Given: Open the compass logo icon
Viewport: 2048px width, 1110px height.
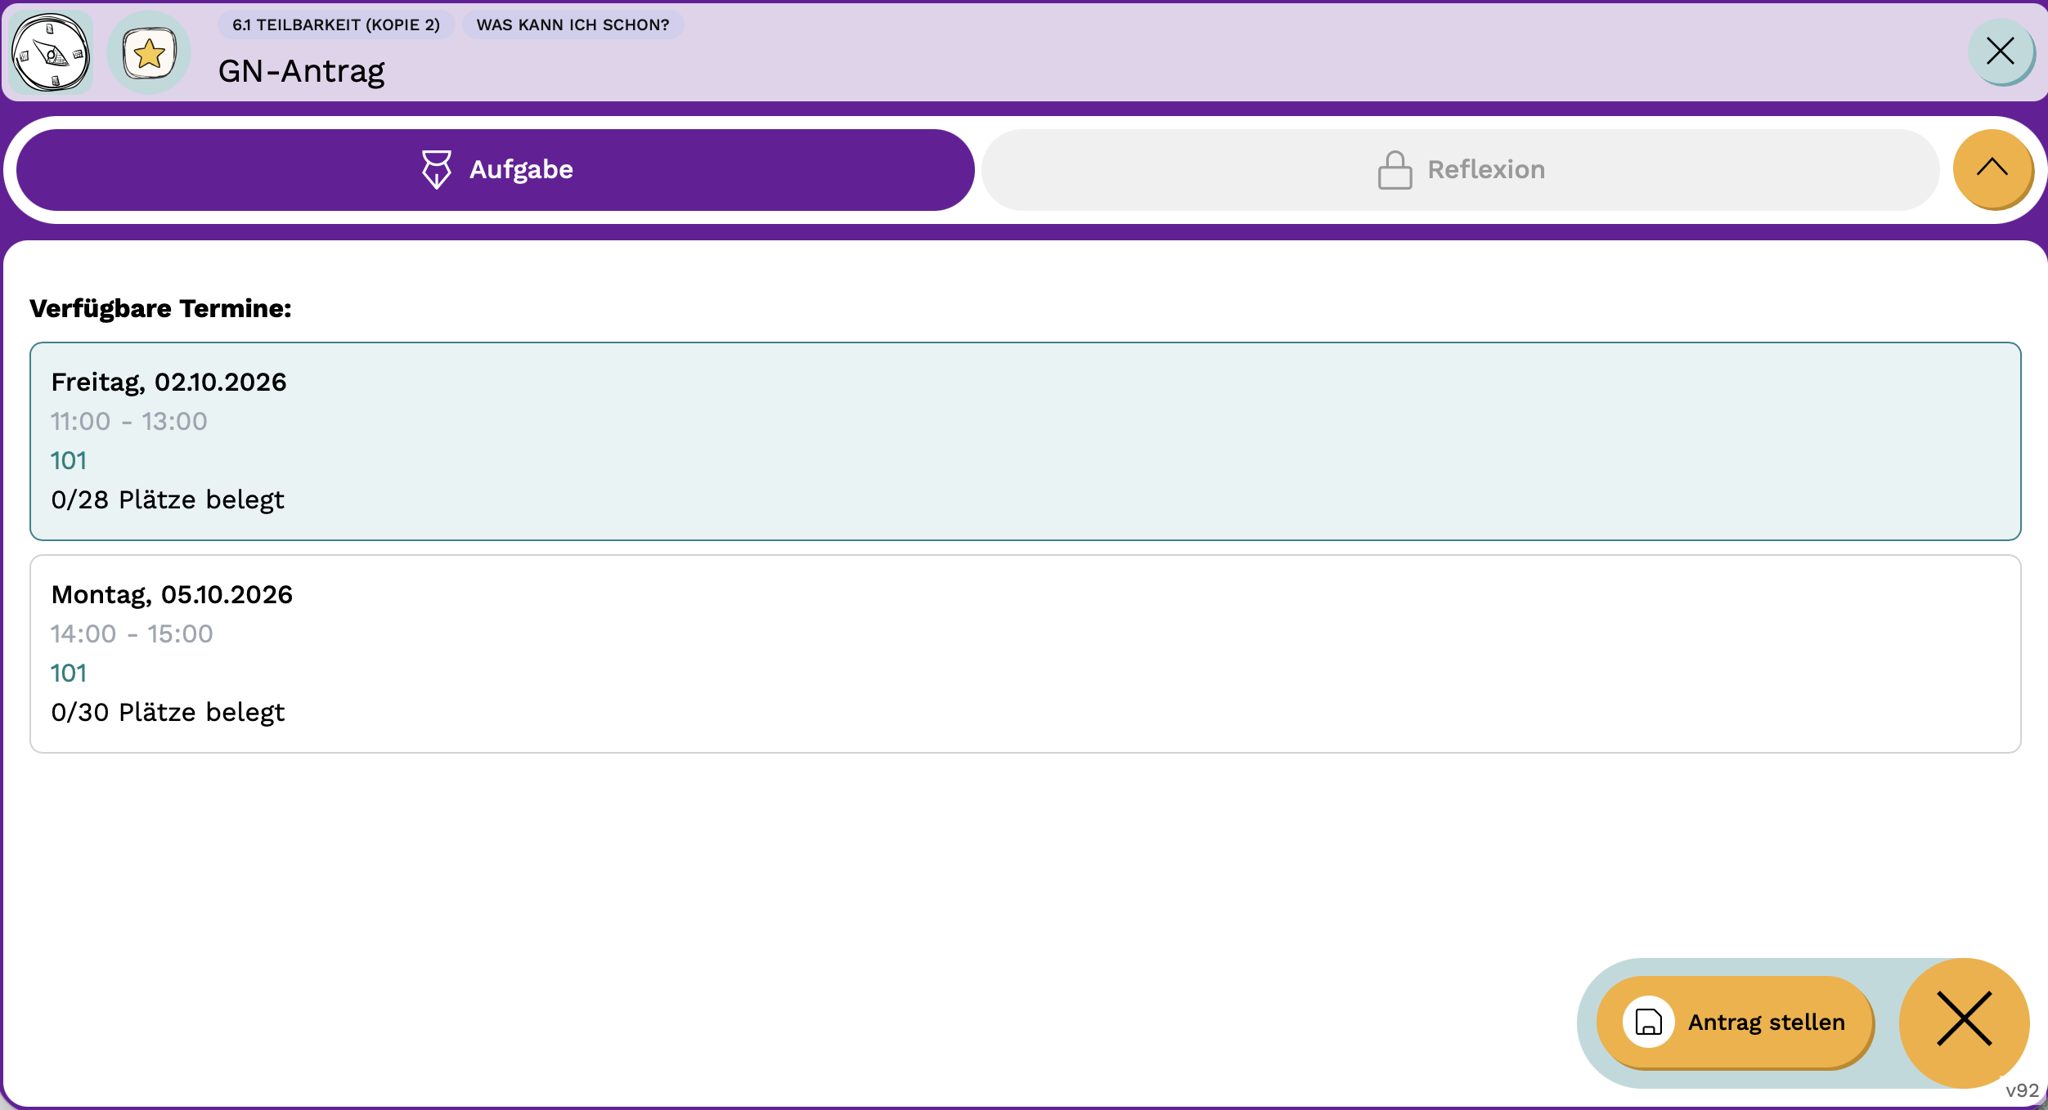Looking at the screenshot, I should click(x=51, y=52).
